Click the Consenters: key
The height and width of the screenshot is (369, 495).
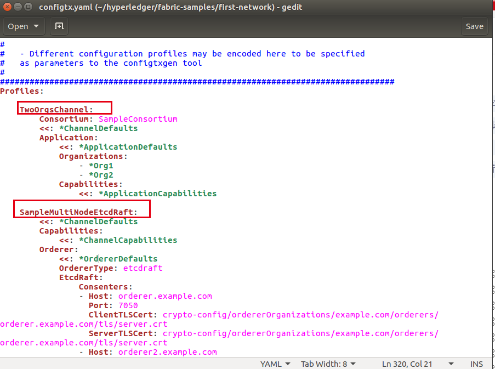tap(105, 287)
